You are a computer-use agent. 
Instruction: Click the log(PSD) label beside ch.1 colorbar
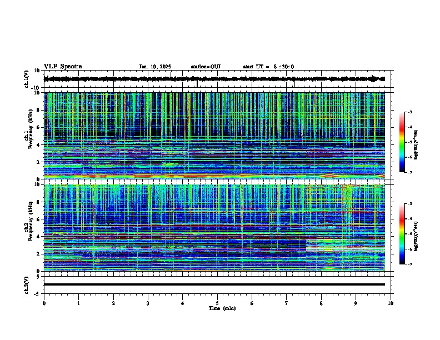click(416, 144)
